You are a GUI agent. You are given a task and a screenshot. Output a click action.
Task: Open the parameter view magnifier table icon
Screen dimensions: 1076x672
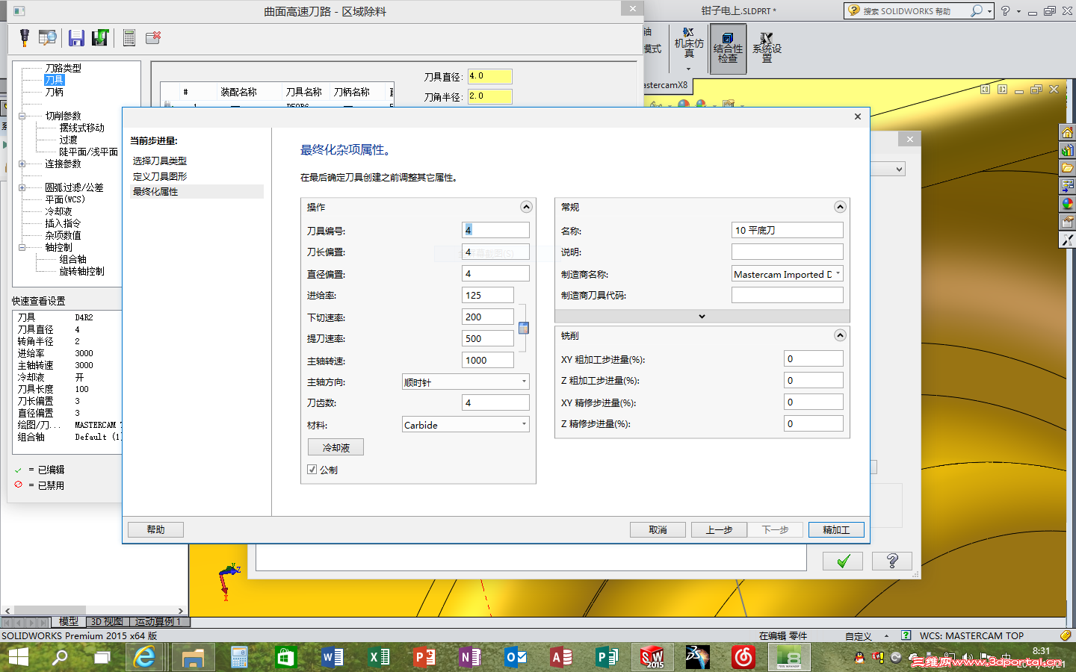click(48, 37)
